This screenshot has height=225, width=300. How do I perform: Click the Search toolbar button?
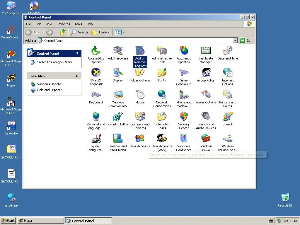click(79, 32)
